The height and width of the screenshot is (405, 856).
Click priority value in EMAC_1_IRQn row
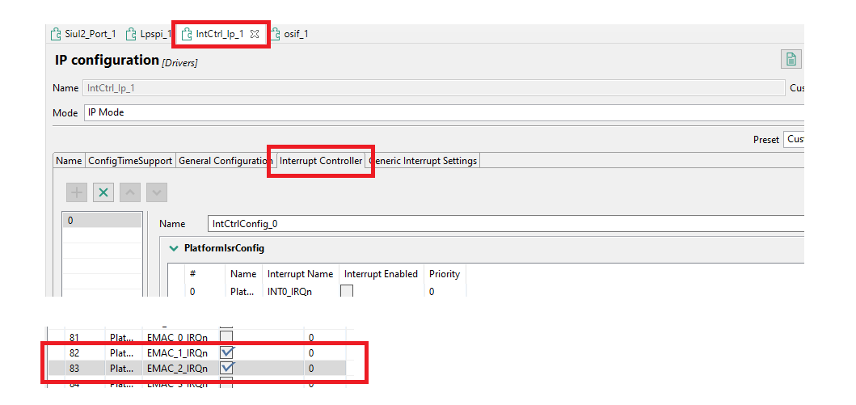point(311,353)
